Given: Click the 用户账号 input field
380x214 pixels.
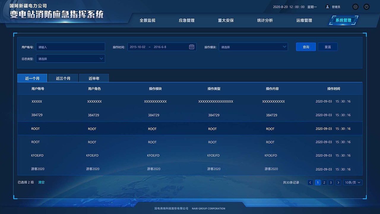Looking at the screenshot, I should 70,47.
